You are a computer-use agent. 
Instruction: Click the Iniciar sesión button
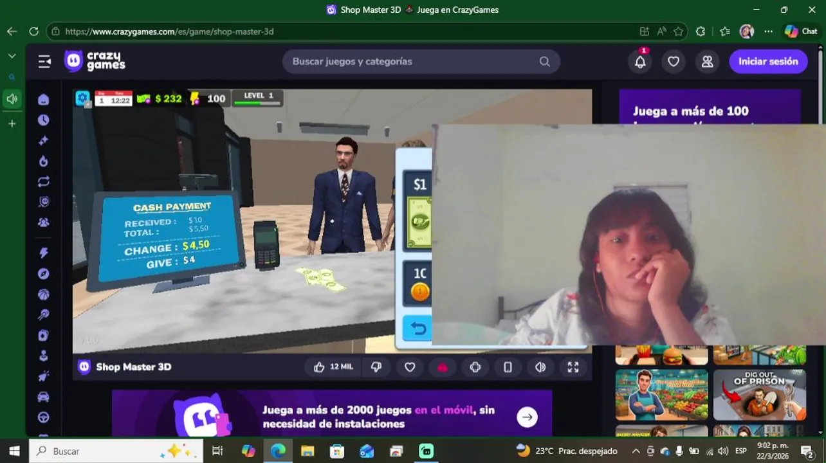(768, 62)
